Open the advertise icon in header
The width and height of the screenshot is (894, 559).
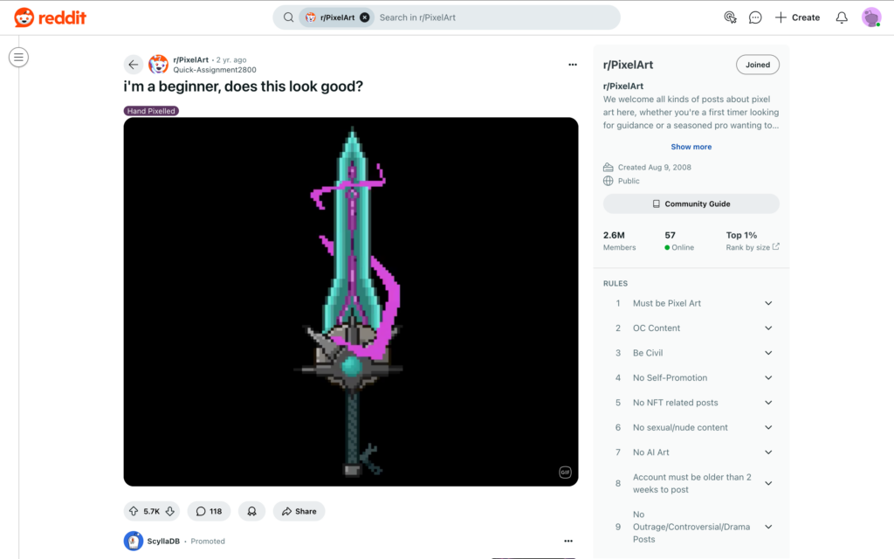point(730,17)
